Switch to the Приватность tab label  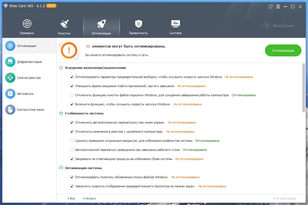pos(138,33)
